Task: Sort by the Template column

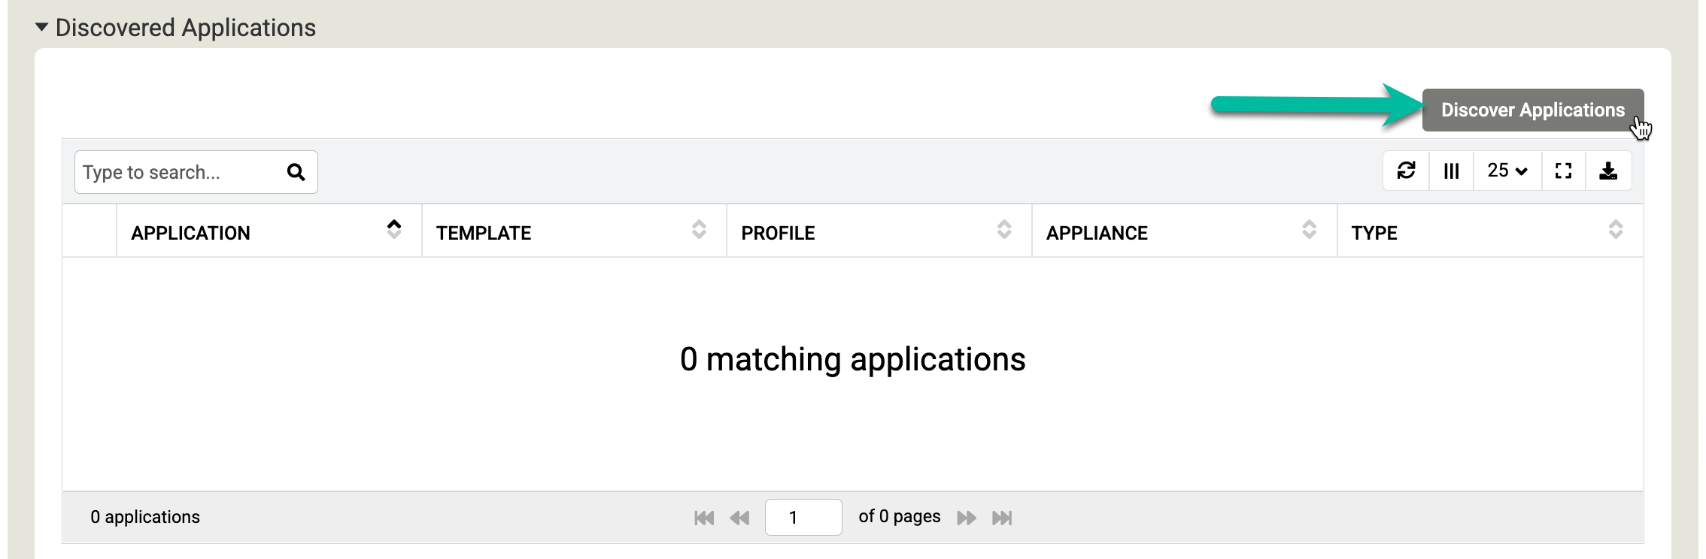Action: (x=484, y=233)
